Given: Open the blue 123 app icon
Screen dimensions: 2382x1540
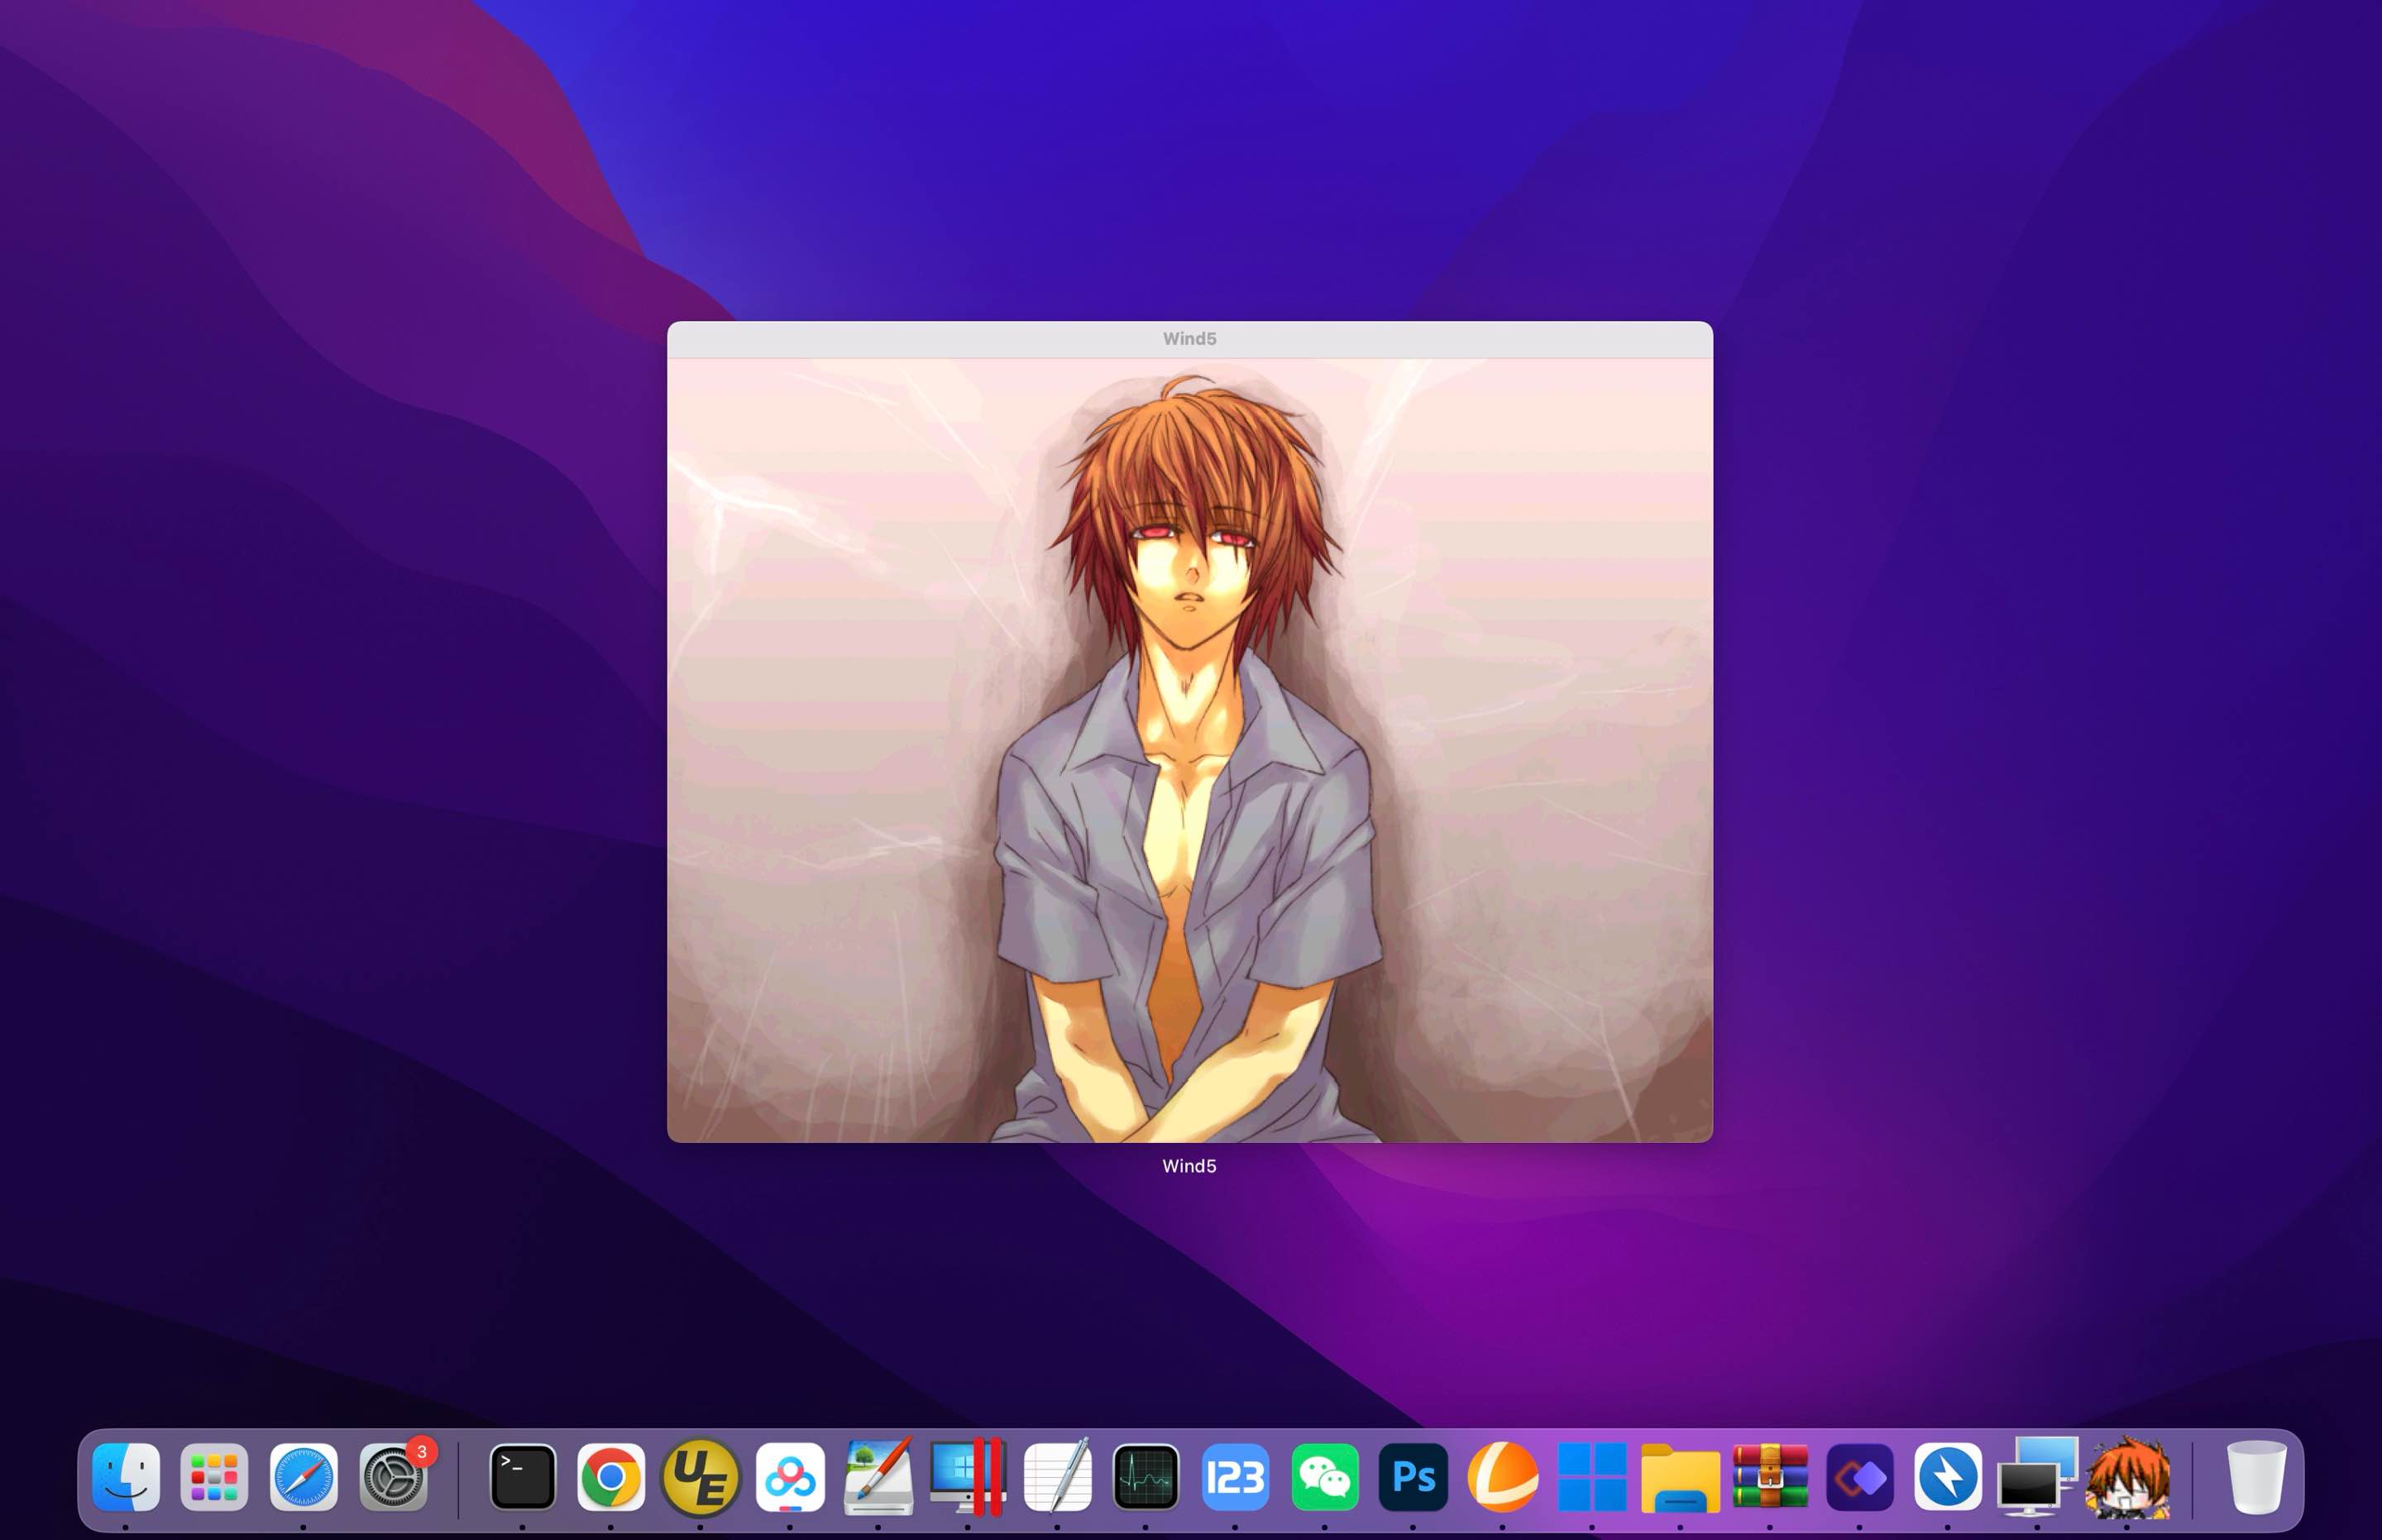Looking at the screenshot, I should pyautogui.click(x=1235, y=1477).
